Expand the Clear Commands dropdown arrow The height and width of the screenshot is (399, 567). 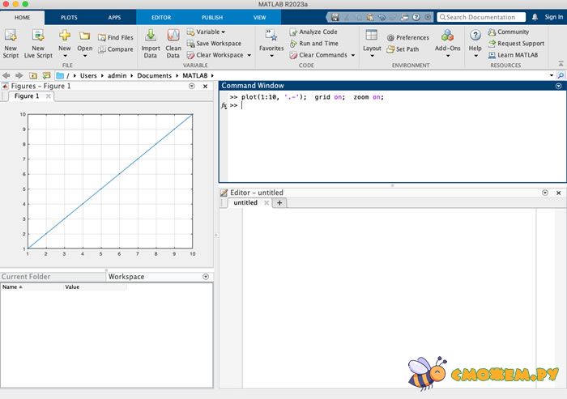pyautogui.click(x=353, y=55)
